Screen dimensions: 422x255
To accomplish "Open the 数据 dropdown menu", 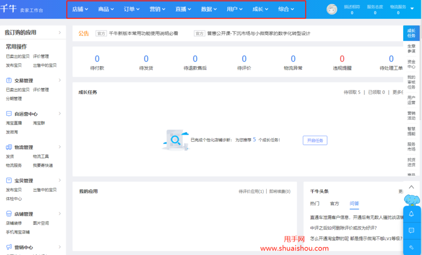I will 209,9.
